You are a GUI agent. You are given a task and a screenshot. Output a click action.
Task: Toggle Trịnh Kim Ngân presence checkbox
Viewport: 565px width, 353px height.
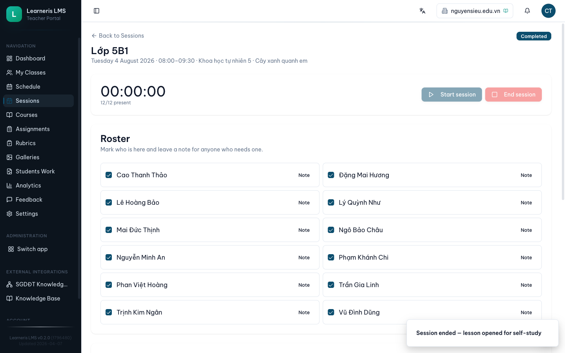click(109, 312)
